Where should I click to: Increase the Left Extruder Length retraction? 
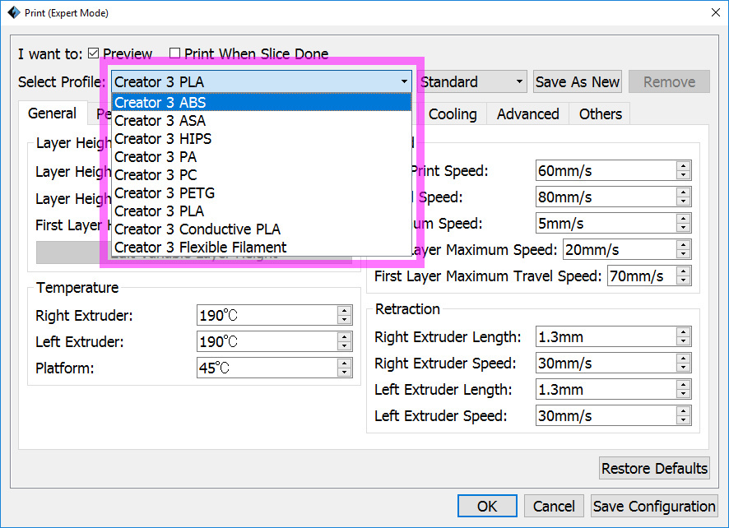pos(684,384)
